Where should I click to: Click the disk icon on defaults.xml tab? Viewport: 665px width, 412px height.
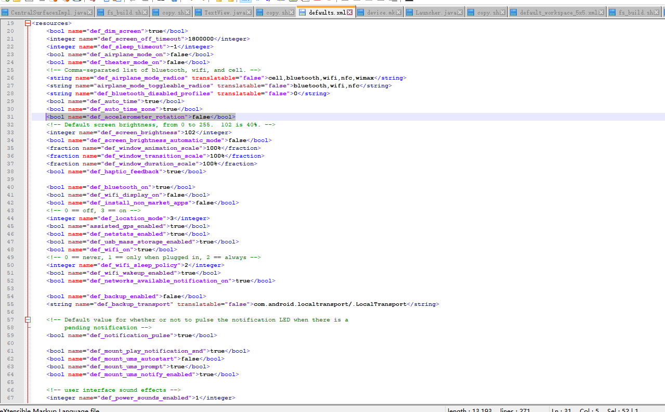(303, 12)
